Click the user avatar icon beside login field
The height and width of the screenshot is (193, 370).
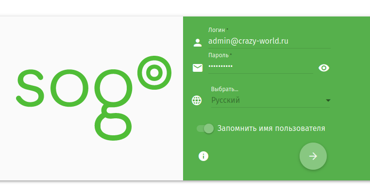[198, 43]
